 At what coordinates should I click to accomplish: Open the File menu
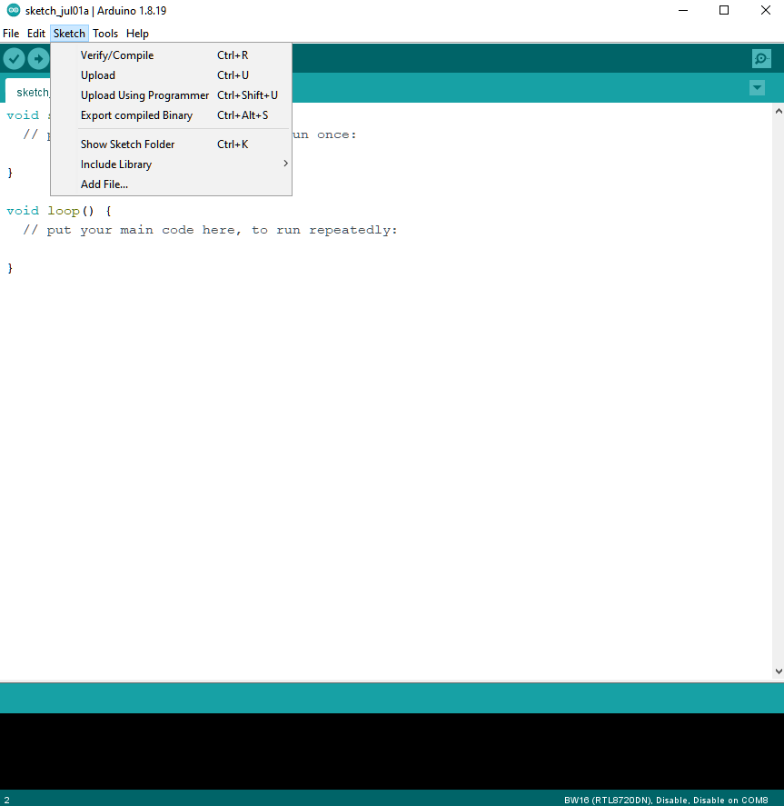pyautogui.click(x=11, y=34)
